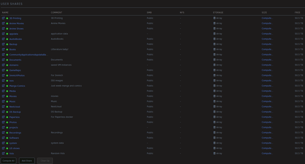Click the 'application data' comment
This screenshot has height=164, width=305.
pos(59,33)
